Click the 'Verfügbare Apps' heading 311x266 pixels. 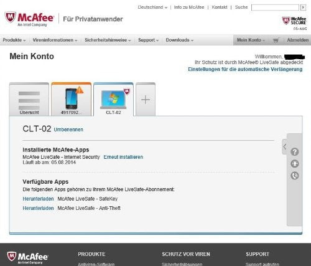pos(45,182)
